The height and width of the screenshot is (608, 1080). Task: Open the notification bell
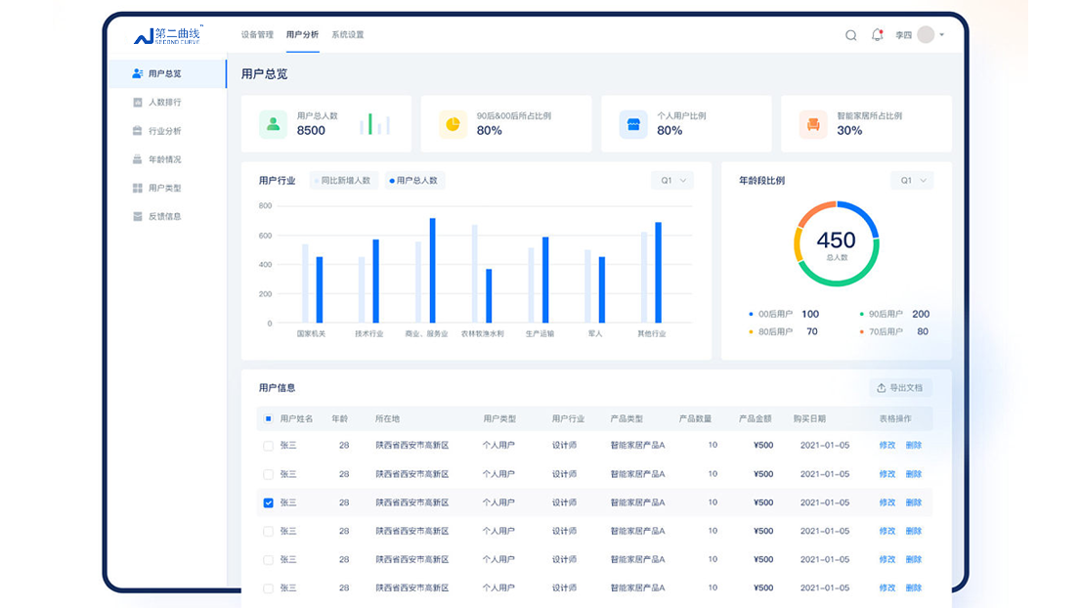coord(877,35)
